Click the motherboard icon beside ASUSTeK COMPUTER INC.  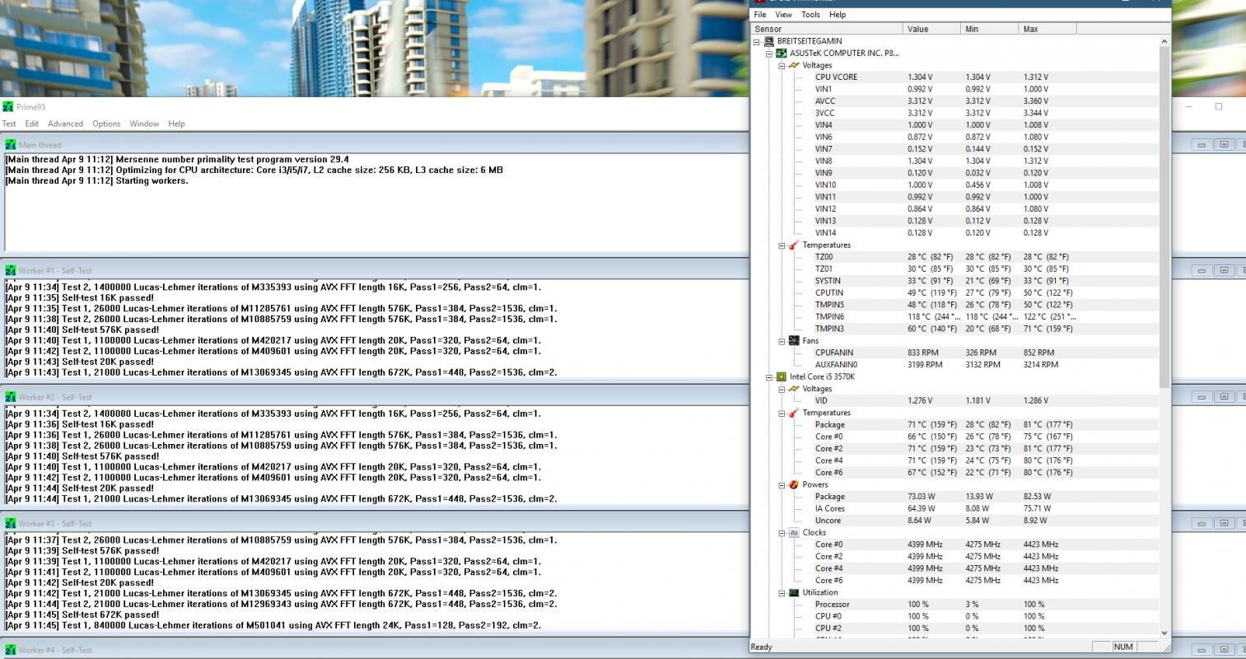[782, 53]
